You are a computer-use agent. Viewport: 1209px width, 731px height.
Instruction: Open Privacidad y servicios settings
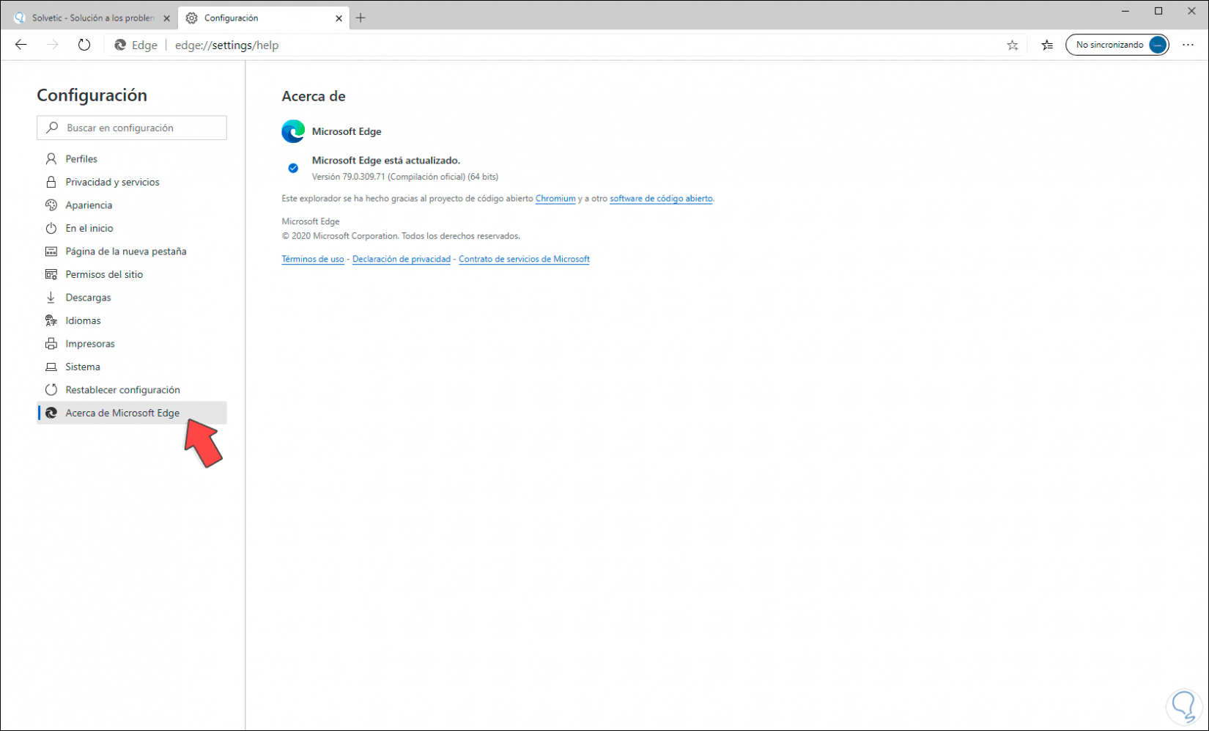point(132,182)
